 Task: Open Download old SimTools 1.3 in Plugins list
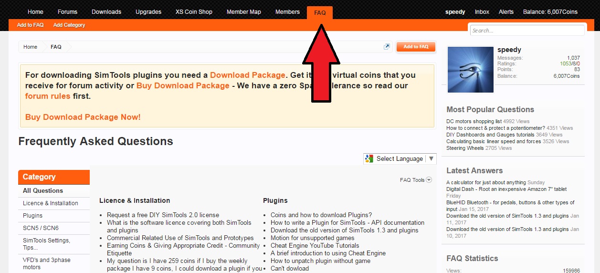tap(345, 230)
